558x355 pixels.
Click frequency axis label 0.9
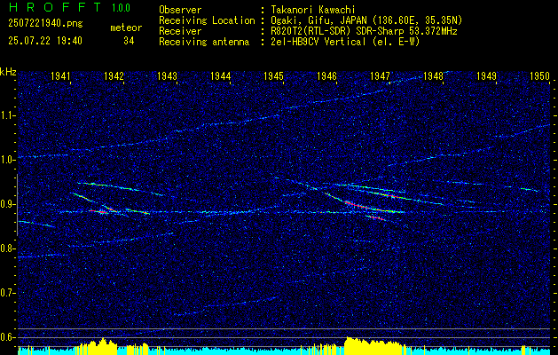coord(7,204)
